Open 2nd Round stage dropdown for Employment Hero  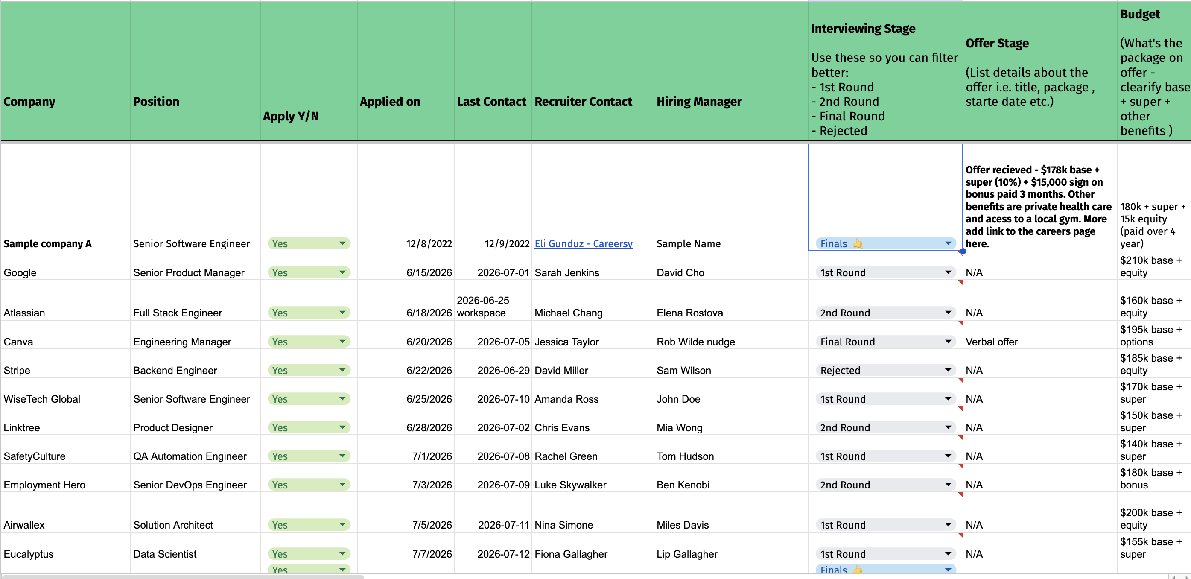click(x=885, y=485)
